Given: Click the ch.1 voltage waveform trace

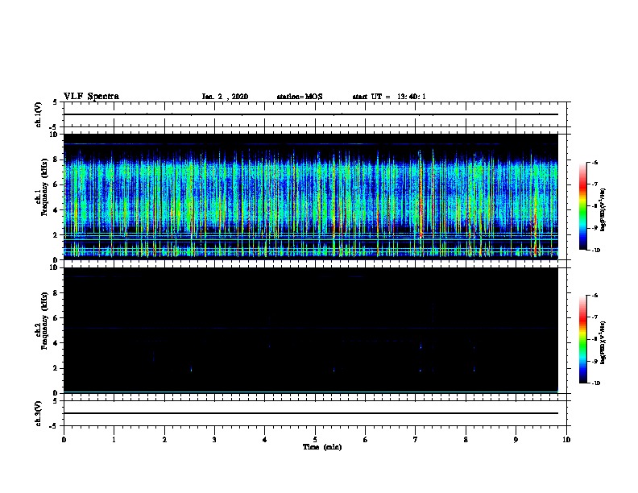Looking at the screenshot, I should tap(311, 114).
